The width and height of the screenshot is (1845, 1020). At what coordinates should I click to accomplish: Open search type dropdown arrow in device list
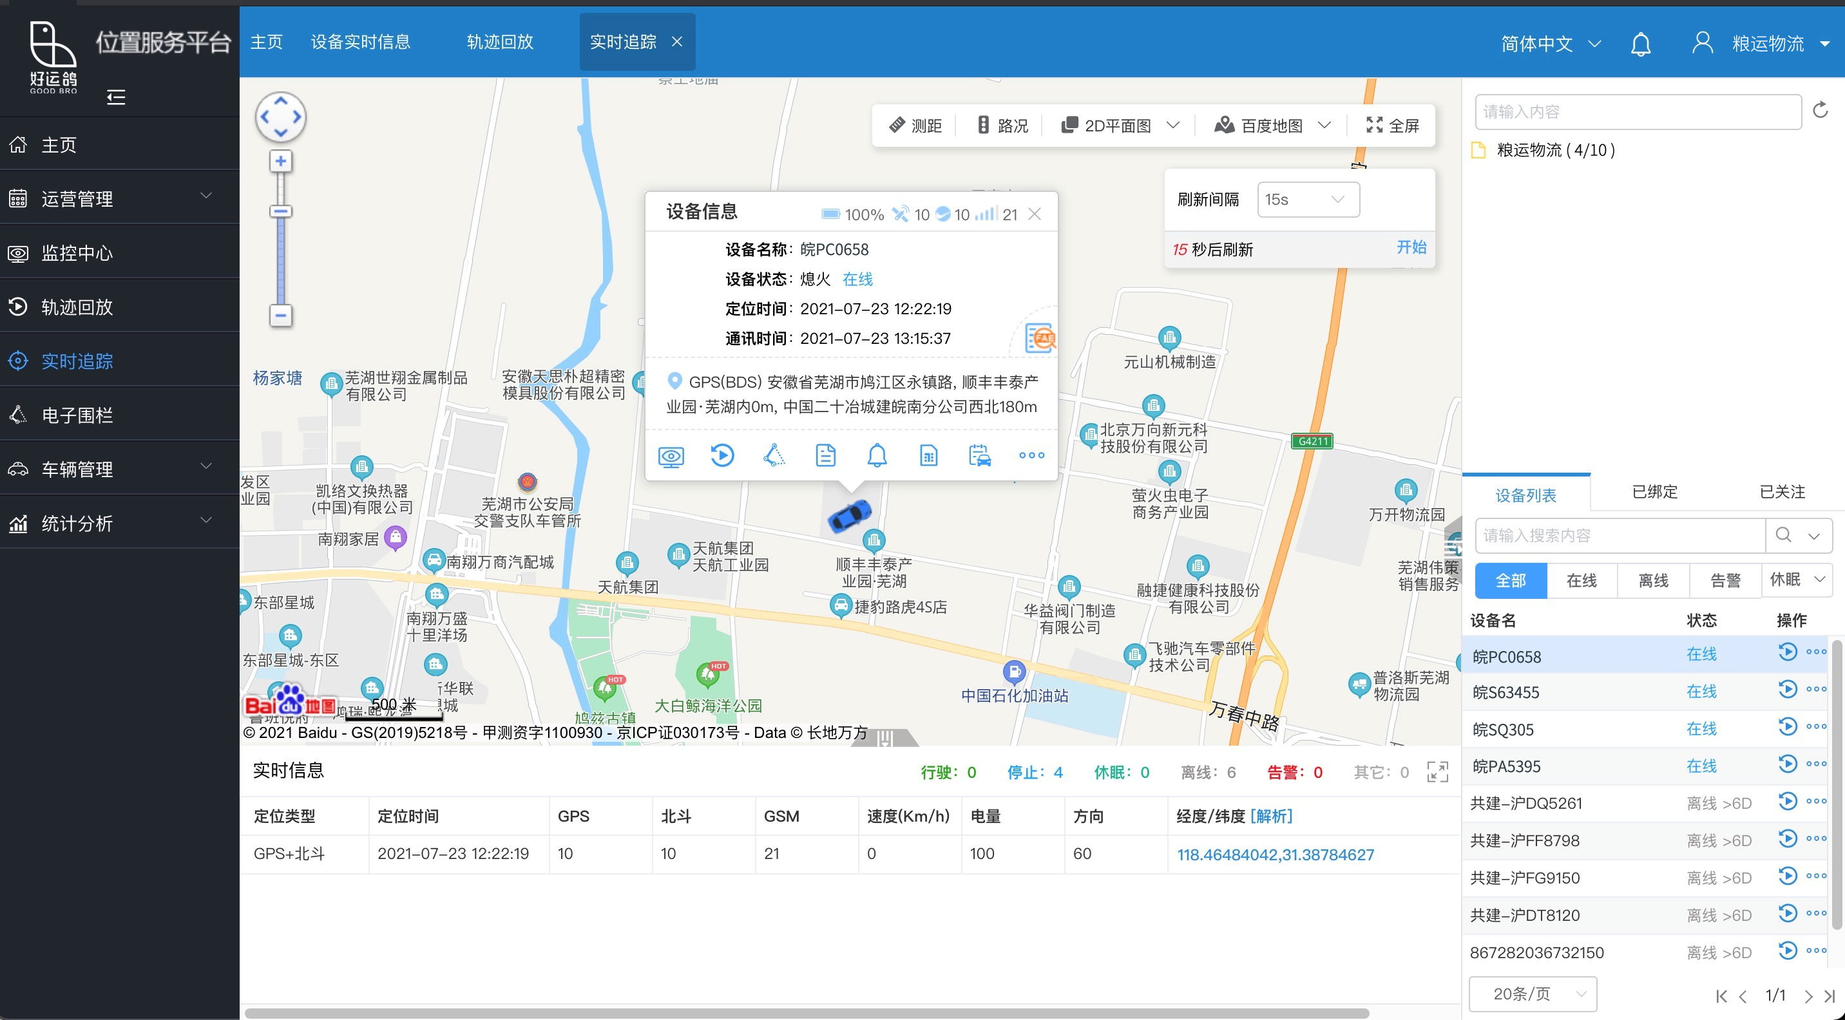(x=1813, y=535)
